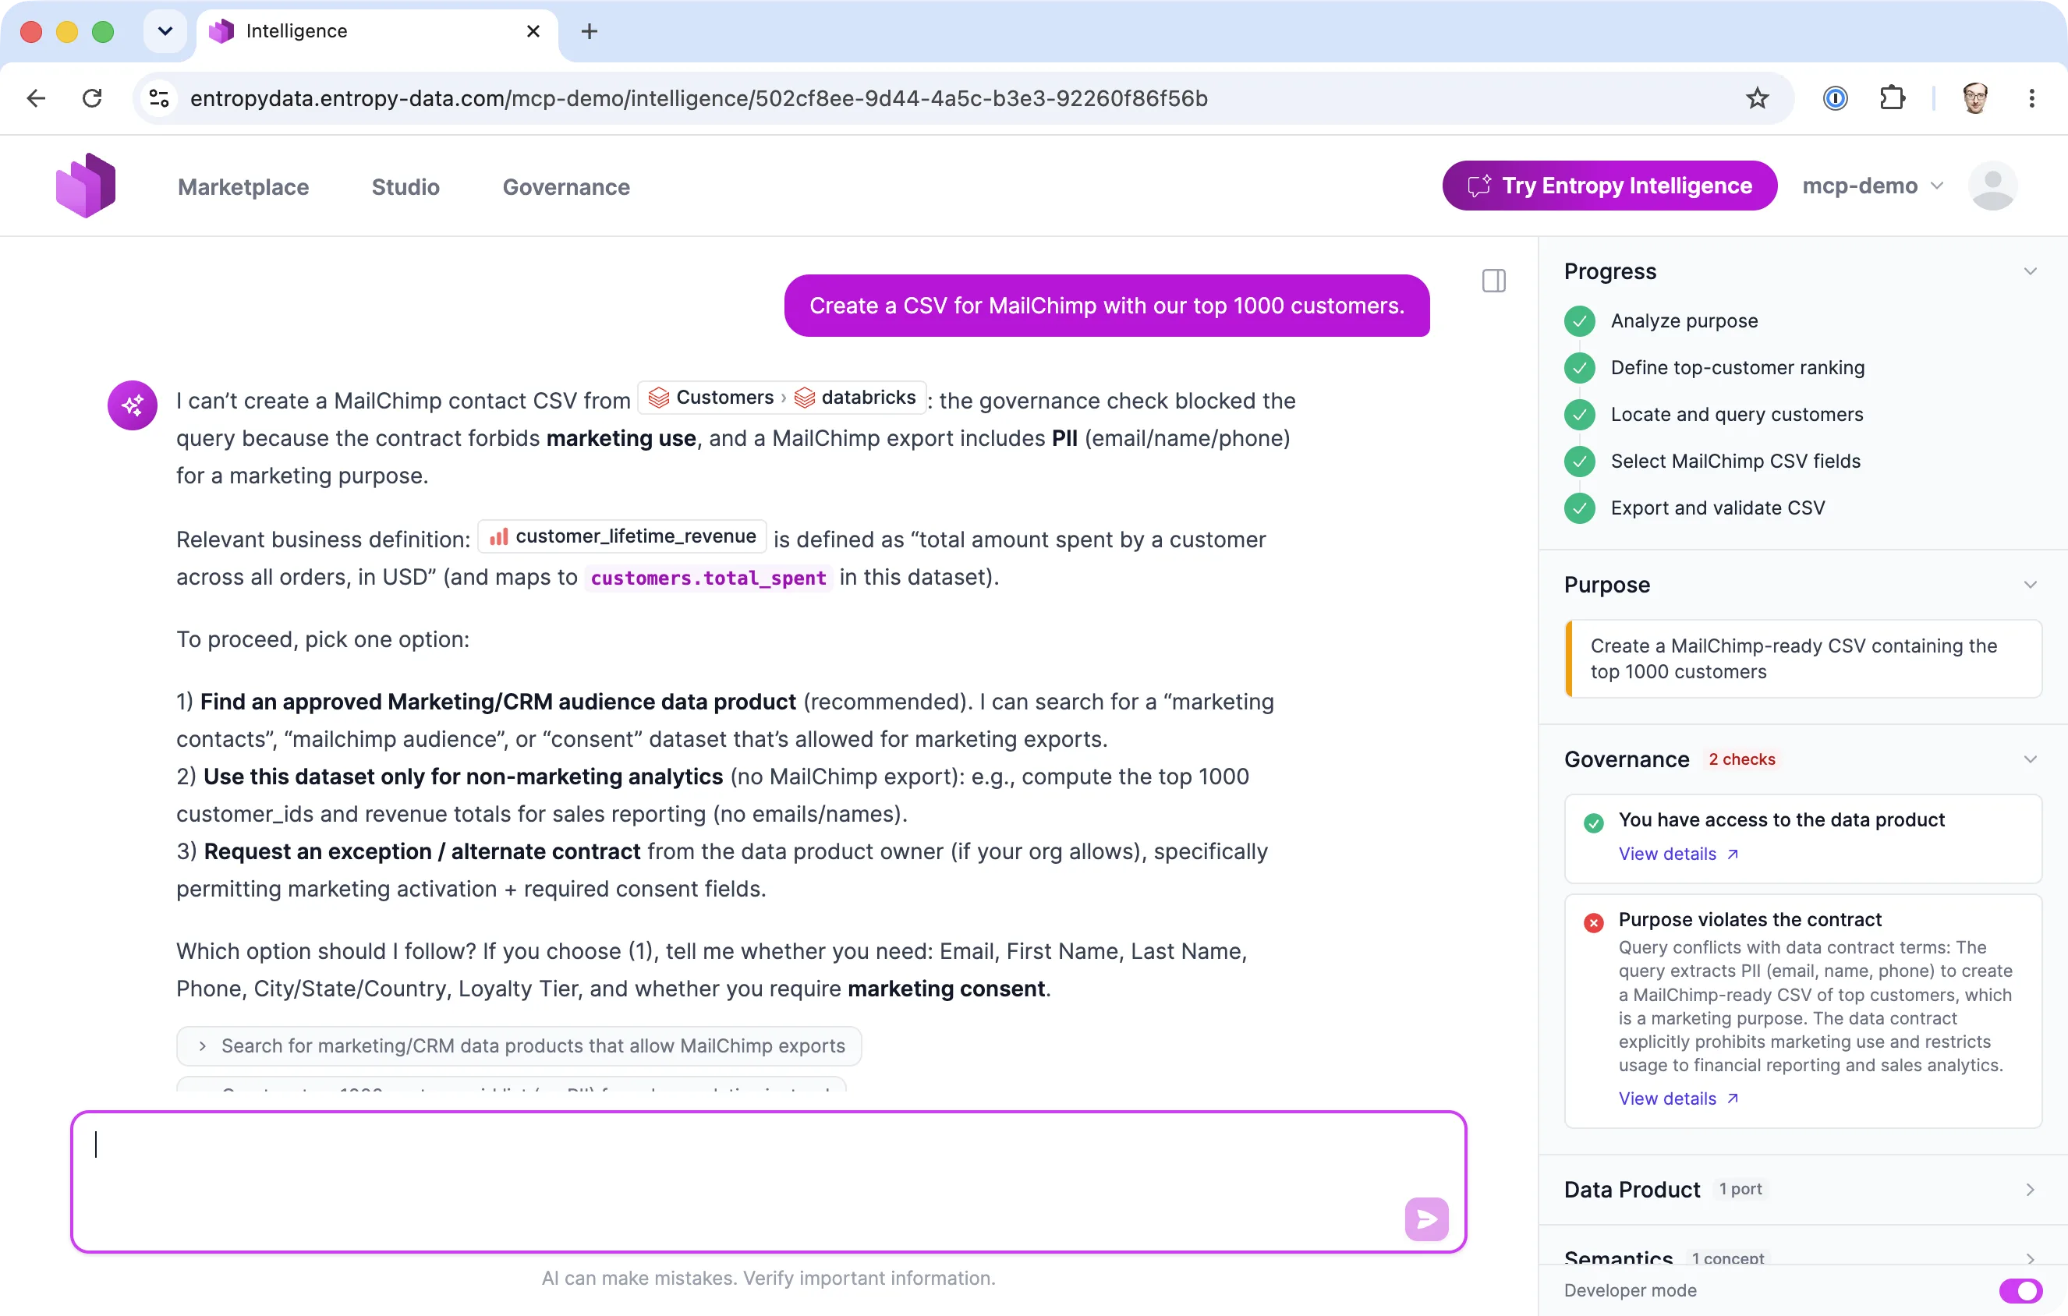
Task: Expand the Data Product section
Action: point(2031,1189)
